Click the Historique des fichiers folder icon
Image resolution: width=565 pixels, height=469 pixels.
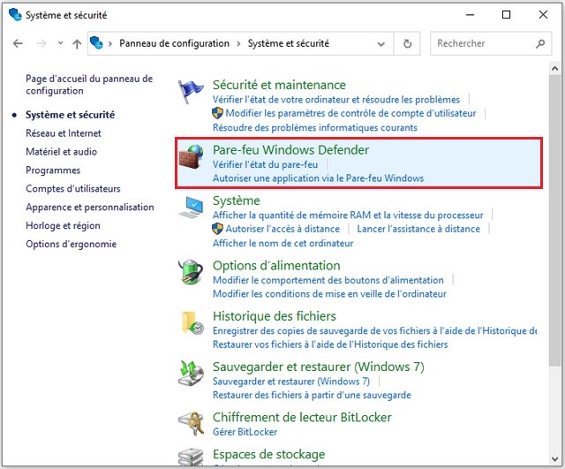[x=192, y=322]
